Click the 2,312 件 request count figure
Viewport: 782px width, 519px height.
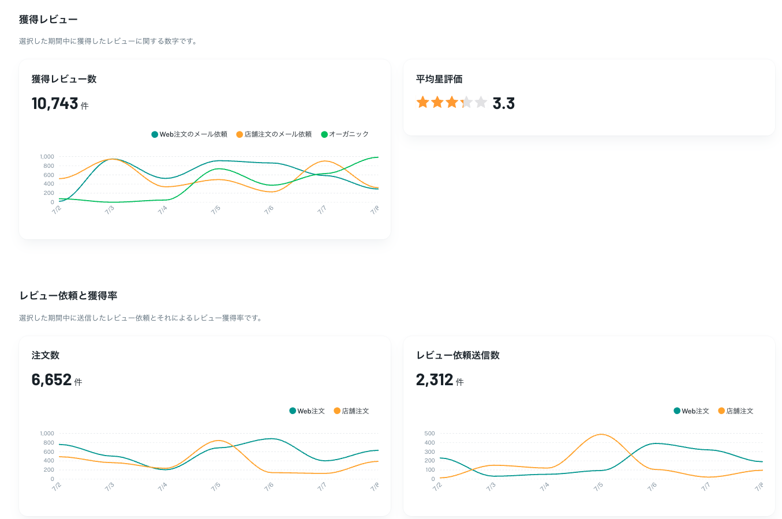[x=440, y=380]
